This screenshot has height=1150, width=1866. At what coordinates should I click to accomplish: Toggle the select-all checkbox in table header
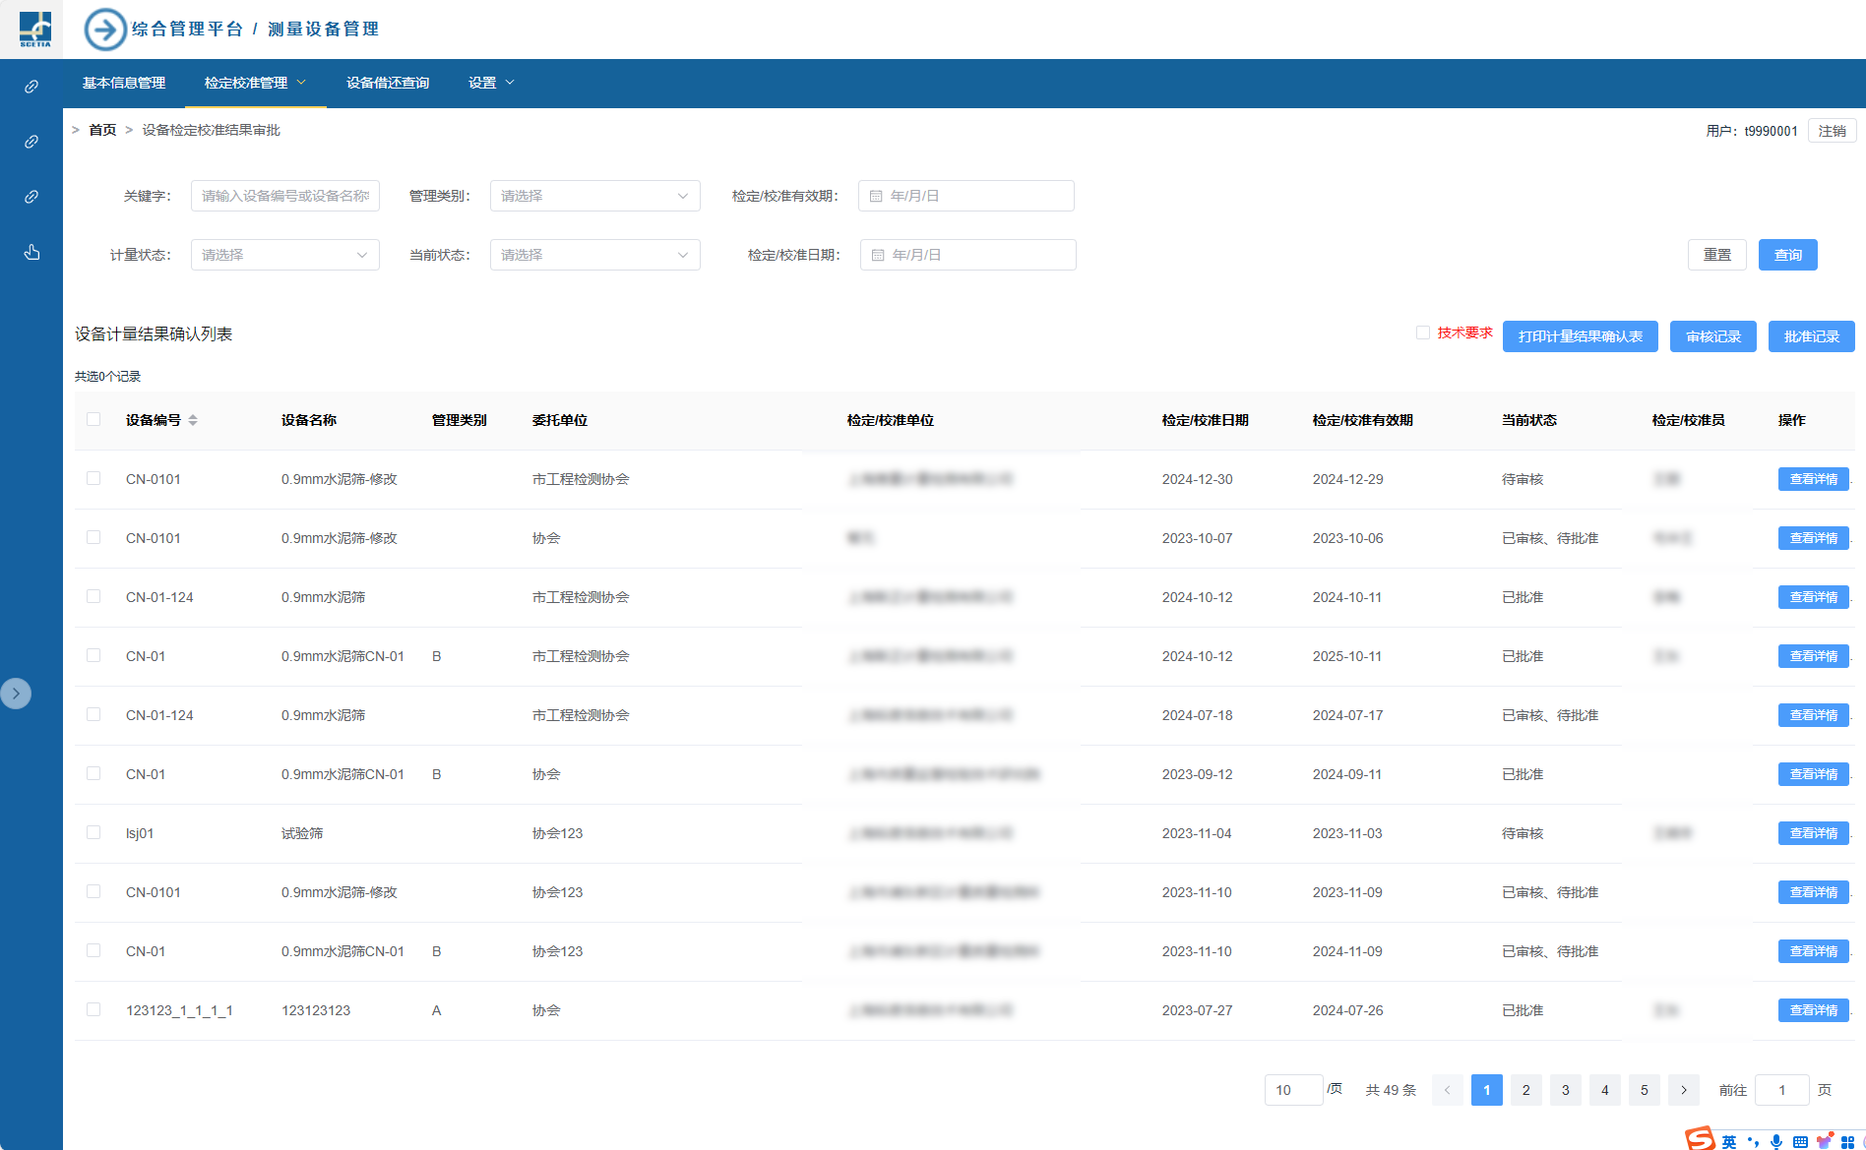tap(93, 419)
